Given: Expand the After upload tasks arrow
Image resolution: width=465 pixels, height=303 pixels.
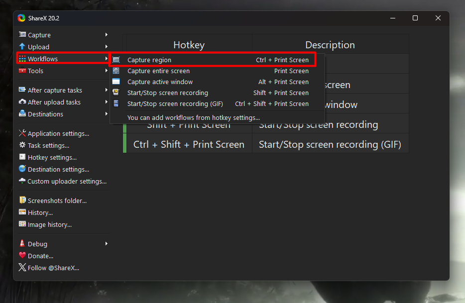Looking at the screenshot, I should point(106,102).
